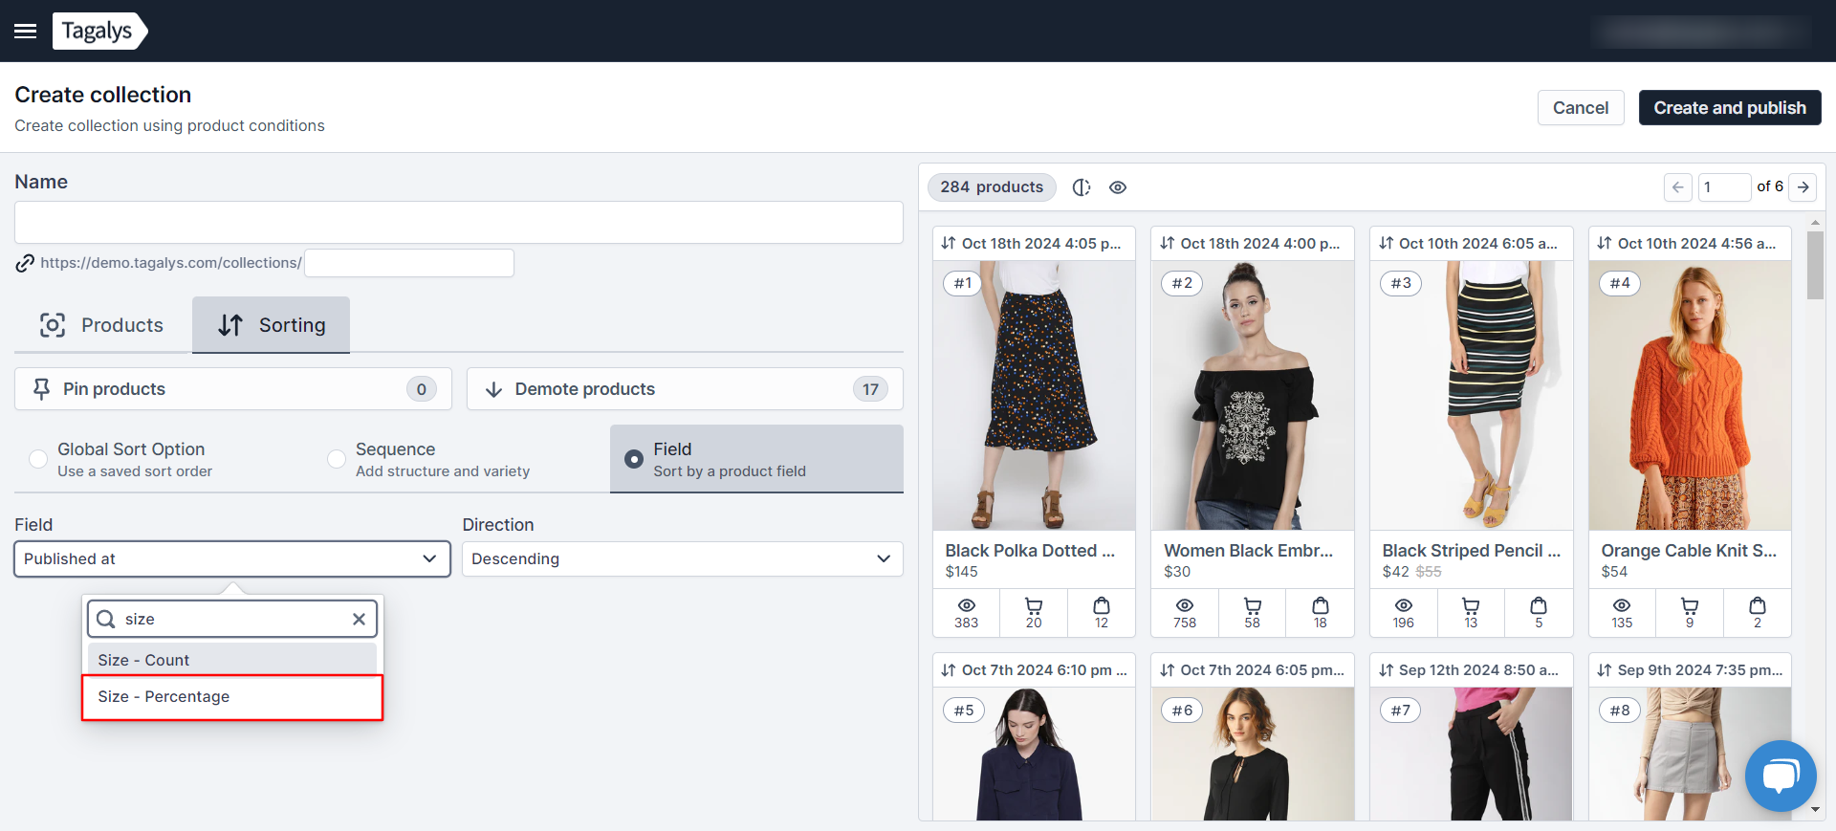The image size is (1836, 831).
Task: Click the bag icon for Orange Cable Knit product
Action: [1758, 605]
